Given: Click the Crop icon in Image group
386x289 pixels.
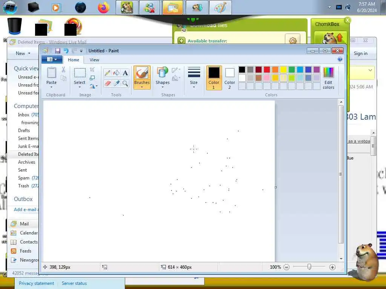Looking at the screenshot, I should (92, 70).
